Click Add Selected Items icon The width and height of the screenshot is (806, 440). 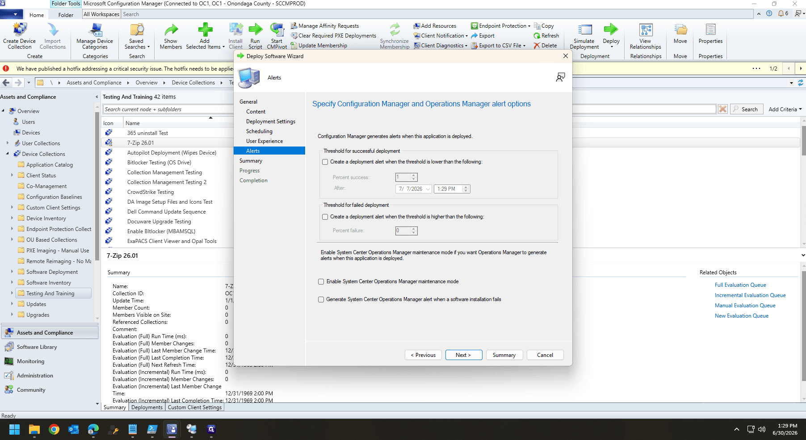tap(205, 36)
